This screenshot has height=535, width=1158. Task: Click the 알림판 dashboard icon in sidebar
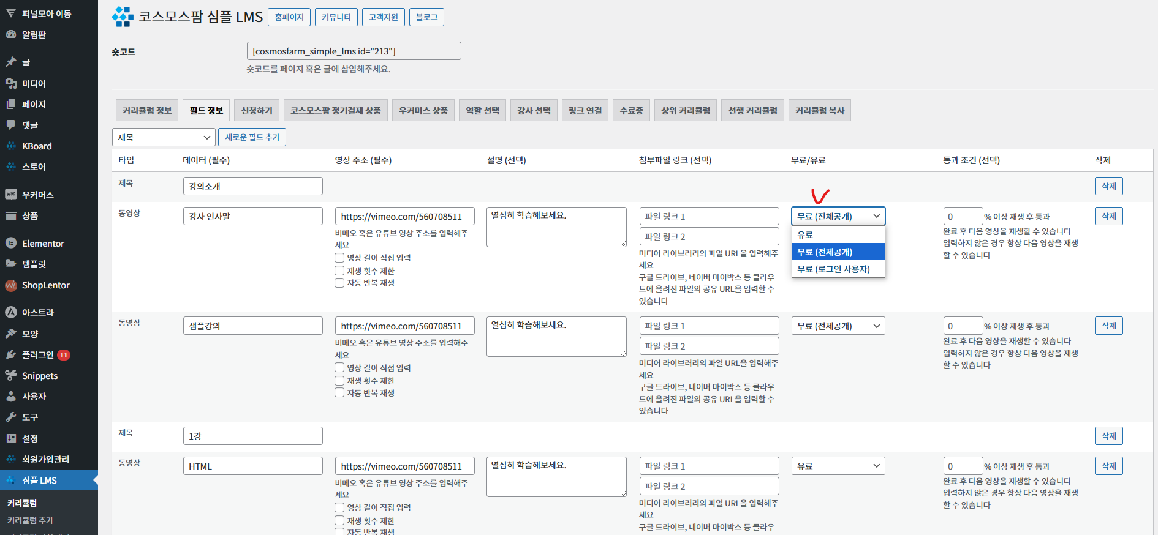click(11, 34)
